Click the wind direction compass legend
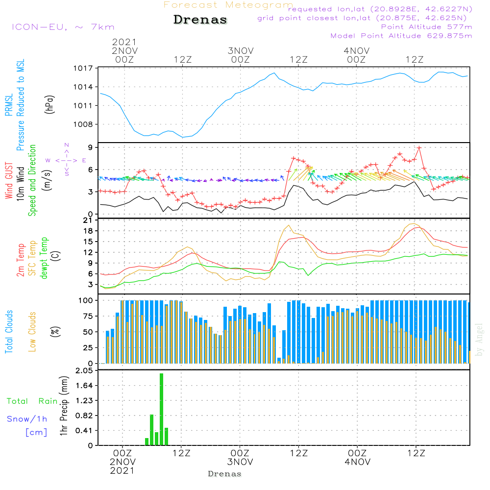This screenshot has height=490, width=490. pyautogui.click(x=66, y=160)
